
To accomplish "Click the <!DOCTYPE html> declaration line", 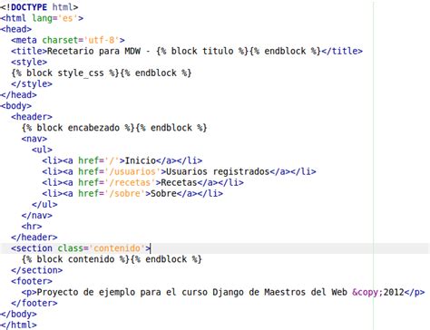I will (x=39, y=7).
